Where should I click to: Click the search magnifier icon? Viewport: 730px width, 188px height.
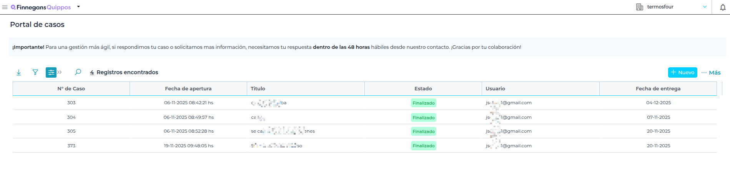(78, 72)
